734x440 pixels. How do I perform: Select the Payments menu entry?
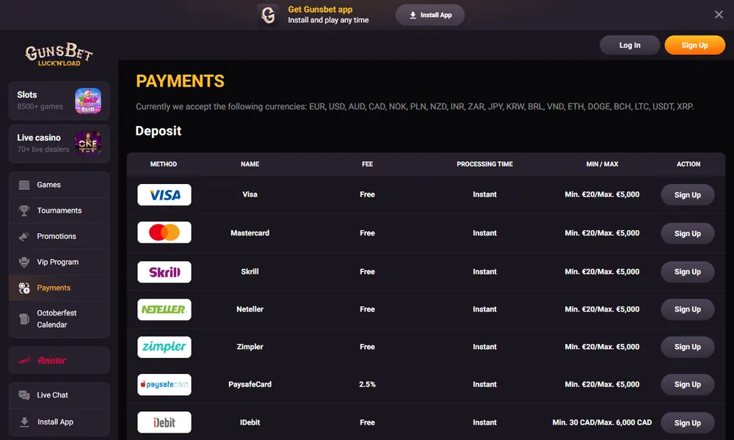(x=59, y=287)
